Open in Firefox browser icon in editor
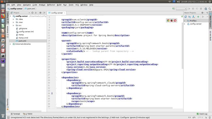This screenshot has width=212, height=119. 172,21
